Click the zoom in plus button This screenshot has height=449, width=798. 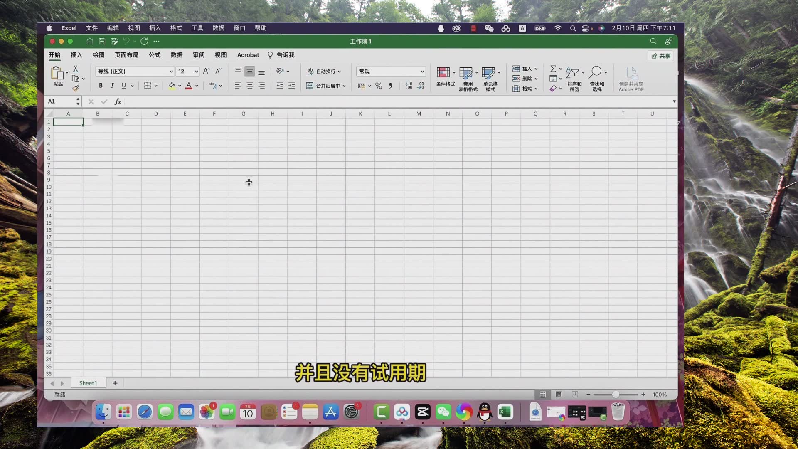click(643, 395)
